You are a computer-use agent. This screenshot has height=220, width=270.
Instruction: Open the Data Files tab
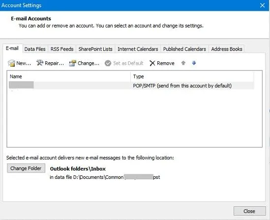pyautogui.click(x=35, y=49)
